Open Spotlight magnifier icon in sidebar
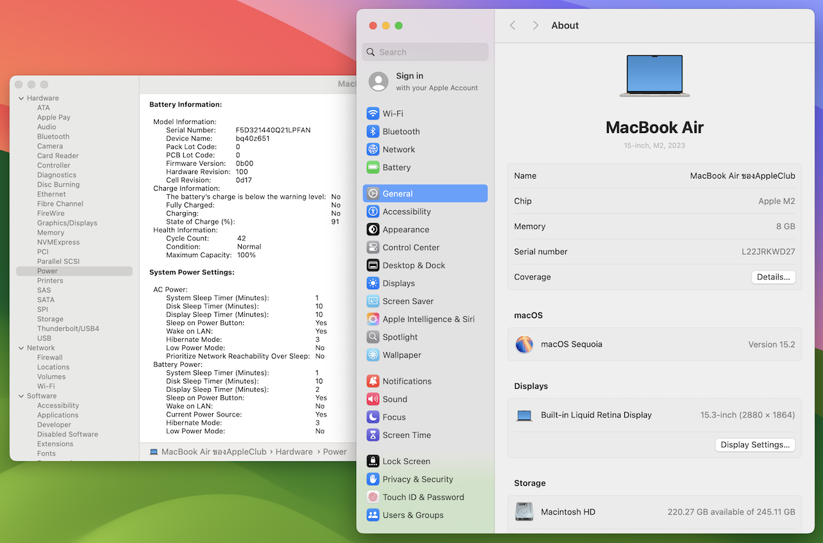 (373, 337)
